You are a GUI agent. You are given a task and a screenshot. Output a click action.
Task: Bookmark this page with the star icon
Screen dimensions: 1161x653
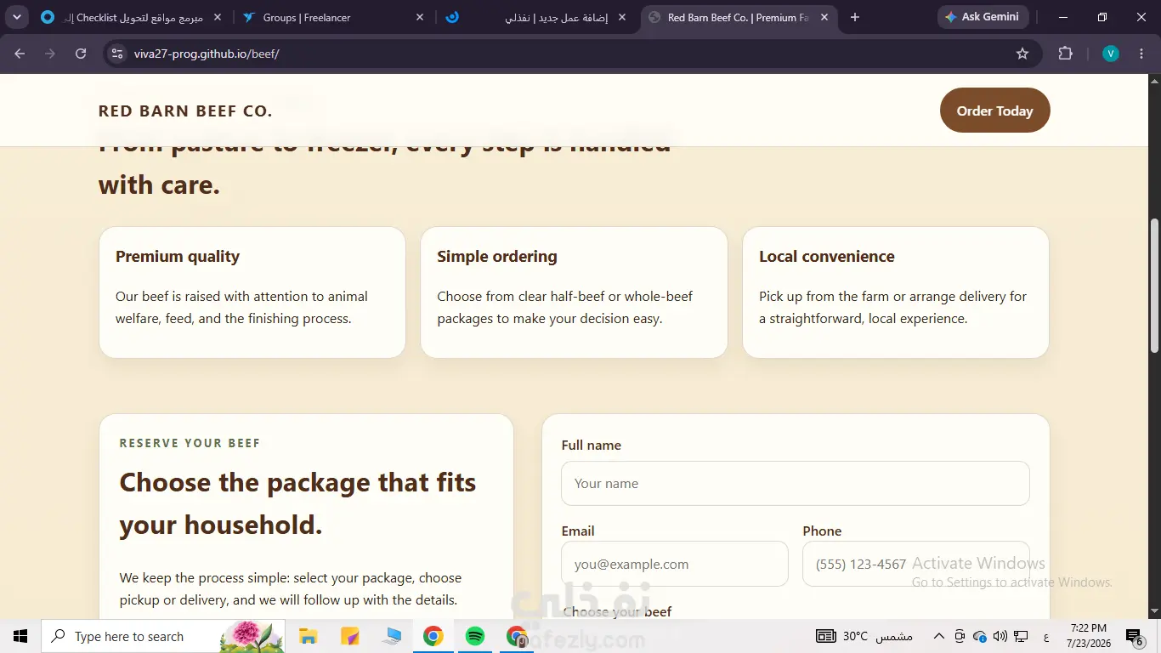click(1022, 54)
